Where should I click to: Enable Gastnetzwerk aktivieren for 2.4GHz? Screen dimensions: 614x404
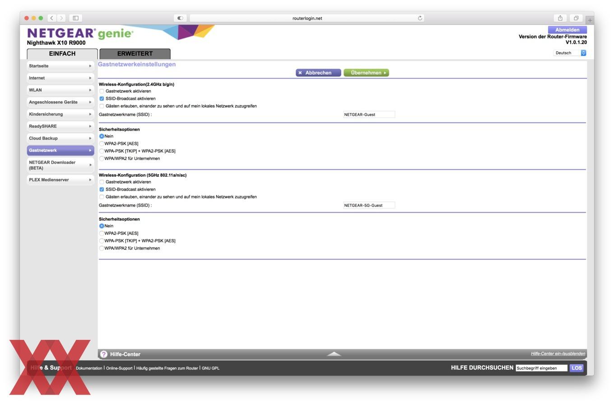102,91
